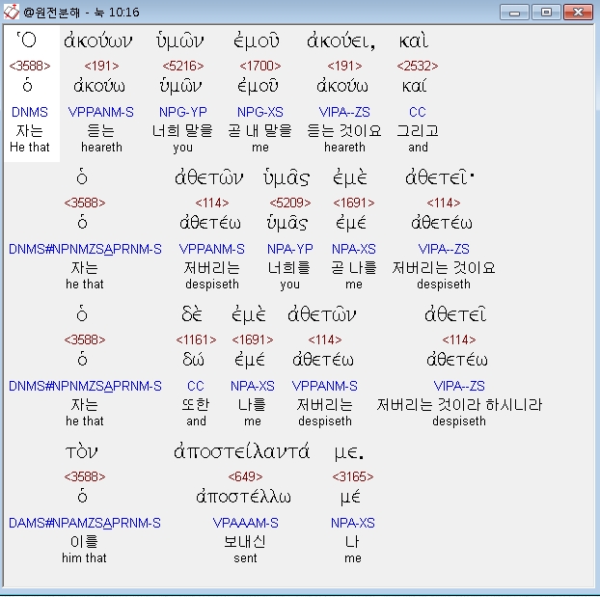This screenshot has height=597, width=600.
Task: Click the Korean gloss 그리고
Action: [418, 131]
